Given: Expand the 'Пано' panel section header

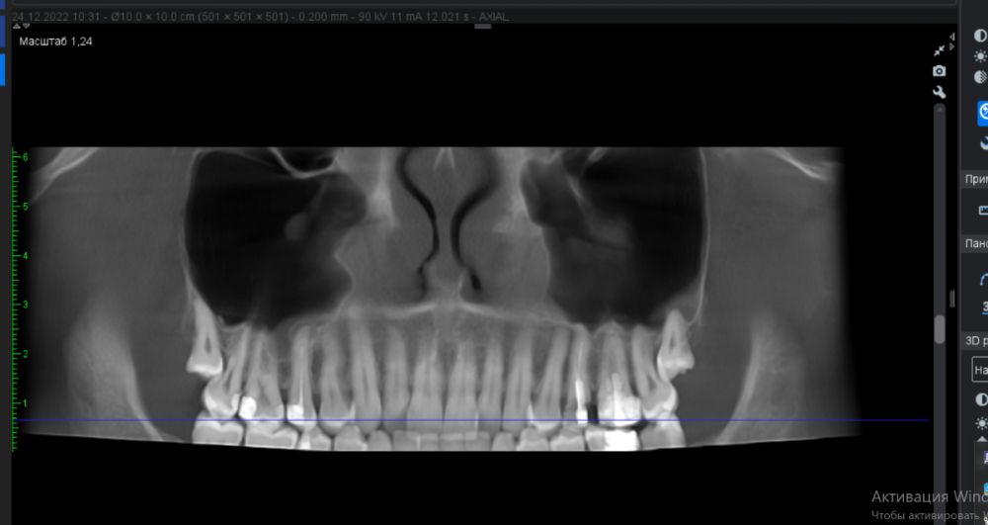Looking at the screenshot, I should click(x=975, y=243).
